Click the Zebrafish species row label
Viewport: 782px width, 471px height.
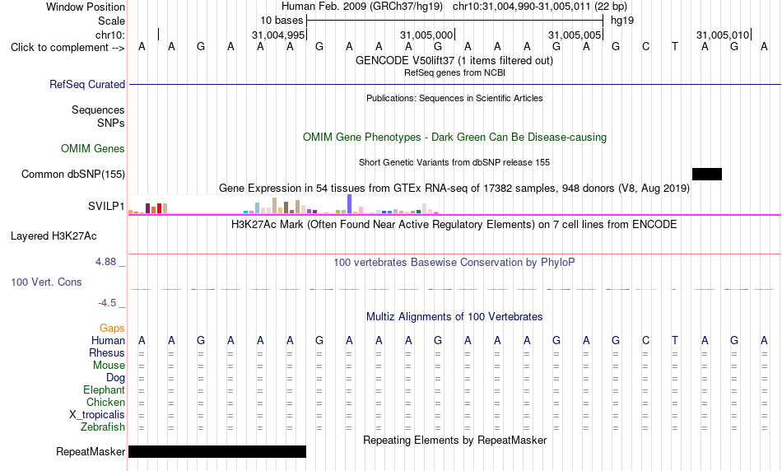103,427
